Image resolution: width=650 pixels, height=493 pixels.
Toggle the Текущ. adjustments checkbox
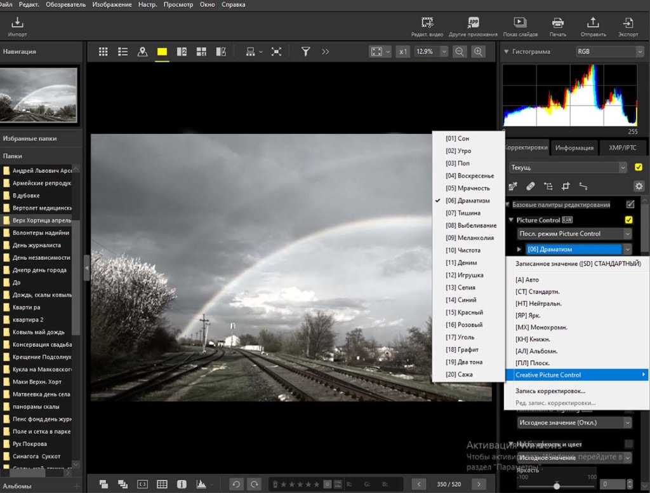638,167
